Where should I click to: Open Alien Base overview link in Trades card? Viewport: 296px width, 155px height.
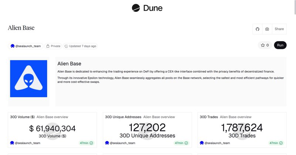pyautogui.click(x=236, y=117)
